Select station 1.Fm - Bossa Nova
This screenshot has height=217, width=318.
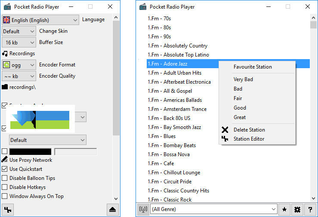[x=169, y=154]
